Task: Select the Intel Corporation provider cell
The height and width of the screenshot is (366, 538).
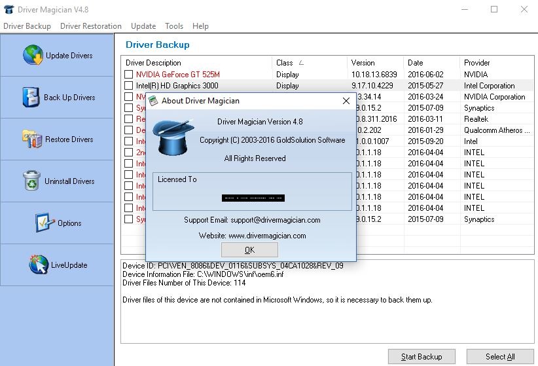Action: point(490,86)
